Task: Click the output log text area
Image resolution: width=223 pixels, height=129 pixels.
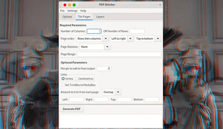Action: (x=111, y=121)
